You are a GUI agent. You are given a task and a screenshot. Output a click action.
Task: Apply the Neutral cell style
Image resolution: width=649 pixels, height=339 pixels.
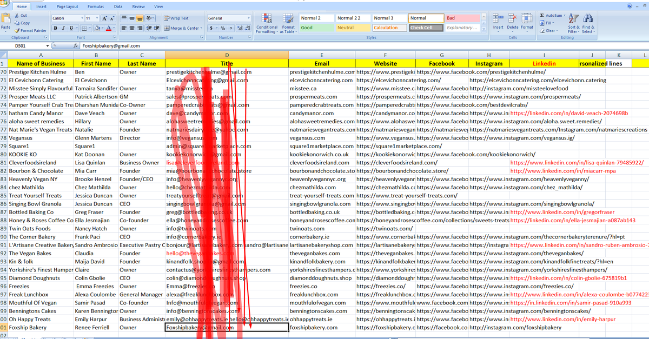pyautogui.click(x=353, y=28)
